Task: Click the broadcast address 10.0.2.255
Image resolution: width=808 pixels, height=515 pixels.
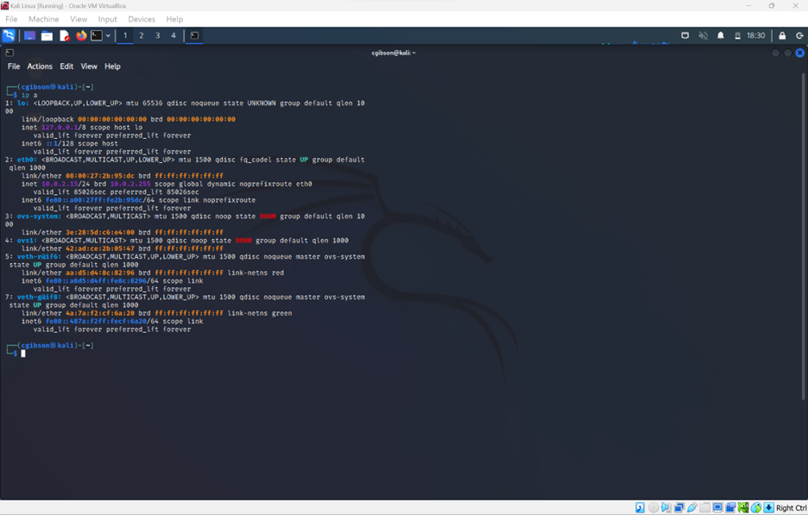Action: (x=130, y=184)
